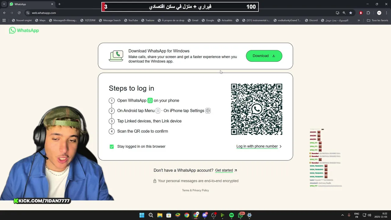This screenshot has width=391, height=220.
Task: Expand hidden bookmarks with double chevron
Action: click(359, 20)
